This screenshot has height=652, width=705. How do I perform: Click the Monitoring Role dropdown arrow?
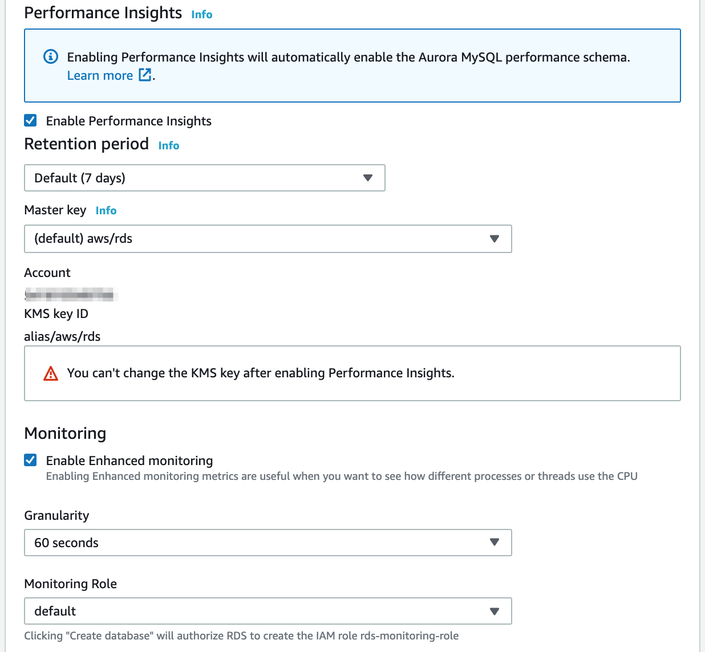coord(495,611)
